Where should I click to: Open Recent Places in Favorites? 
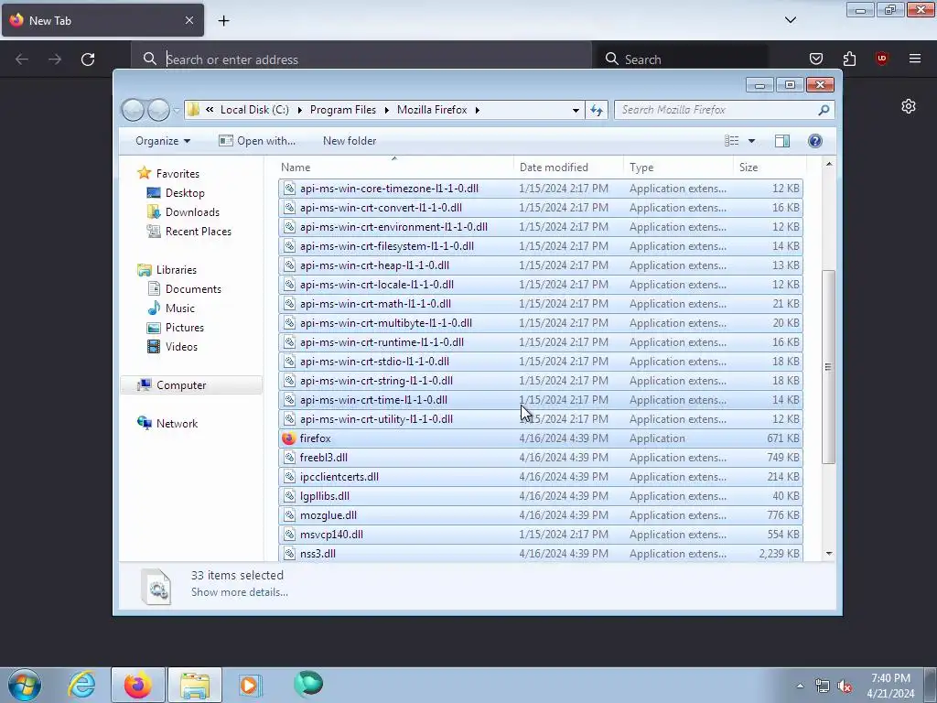(198, 232)
